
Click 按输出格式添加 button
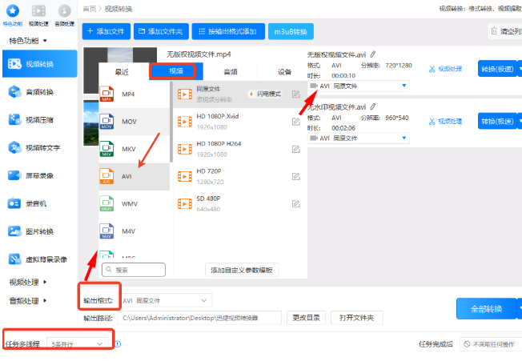(228, 31)
